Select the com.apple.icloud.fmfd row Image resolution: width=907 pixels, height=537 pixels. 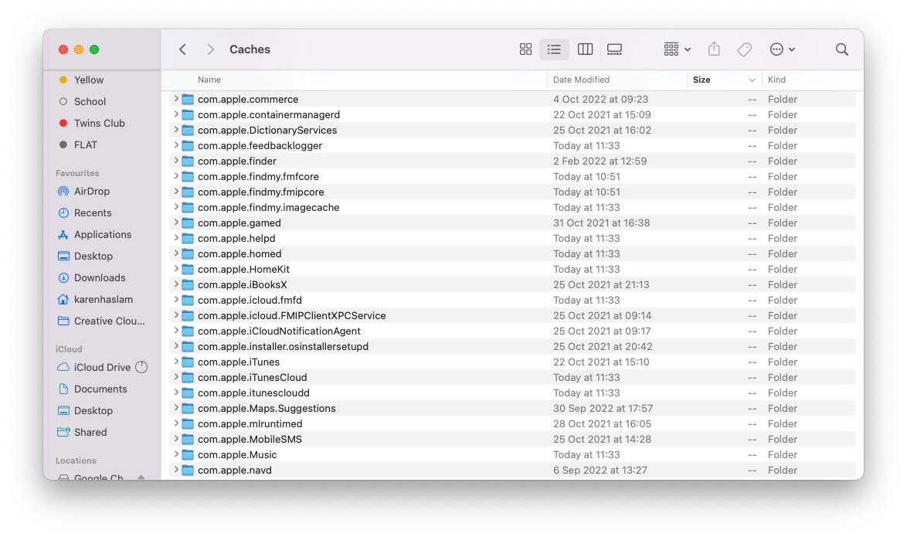click(512, 301)
